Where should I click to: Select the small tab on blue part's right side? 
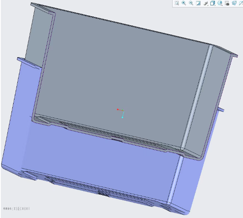[x=220, y=110]
